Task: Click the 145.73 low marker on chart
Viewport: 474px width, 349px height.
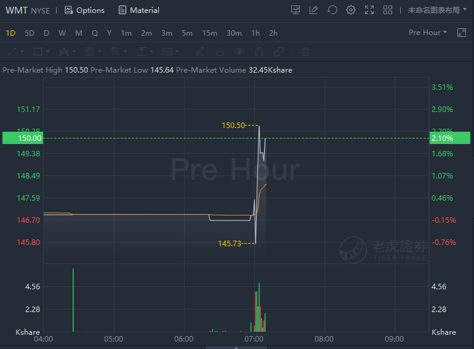Action: coord(230,243)
